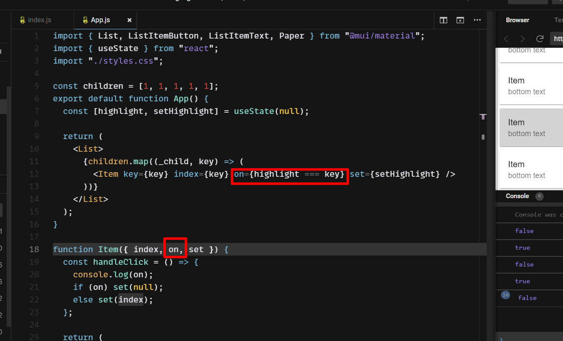This screenshot has height=341, width=563.
Task: Click set(null); on line 21
Action: (x=138, y=287)
